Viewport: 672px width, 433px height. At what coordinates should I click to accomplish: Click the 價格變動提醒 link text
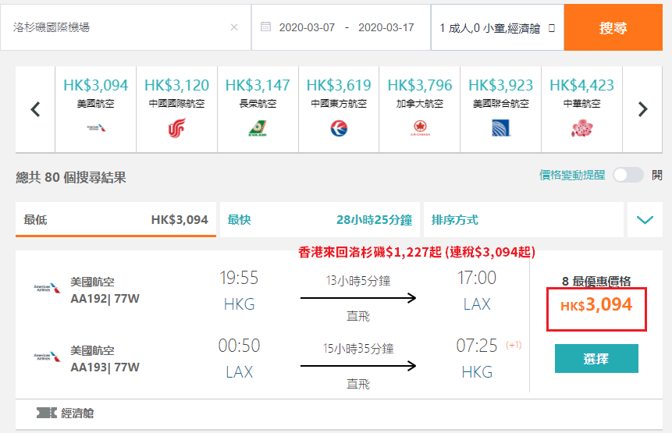pos(572,175)
